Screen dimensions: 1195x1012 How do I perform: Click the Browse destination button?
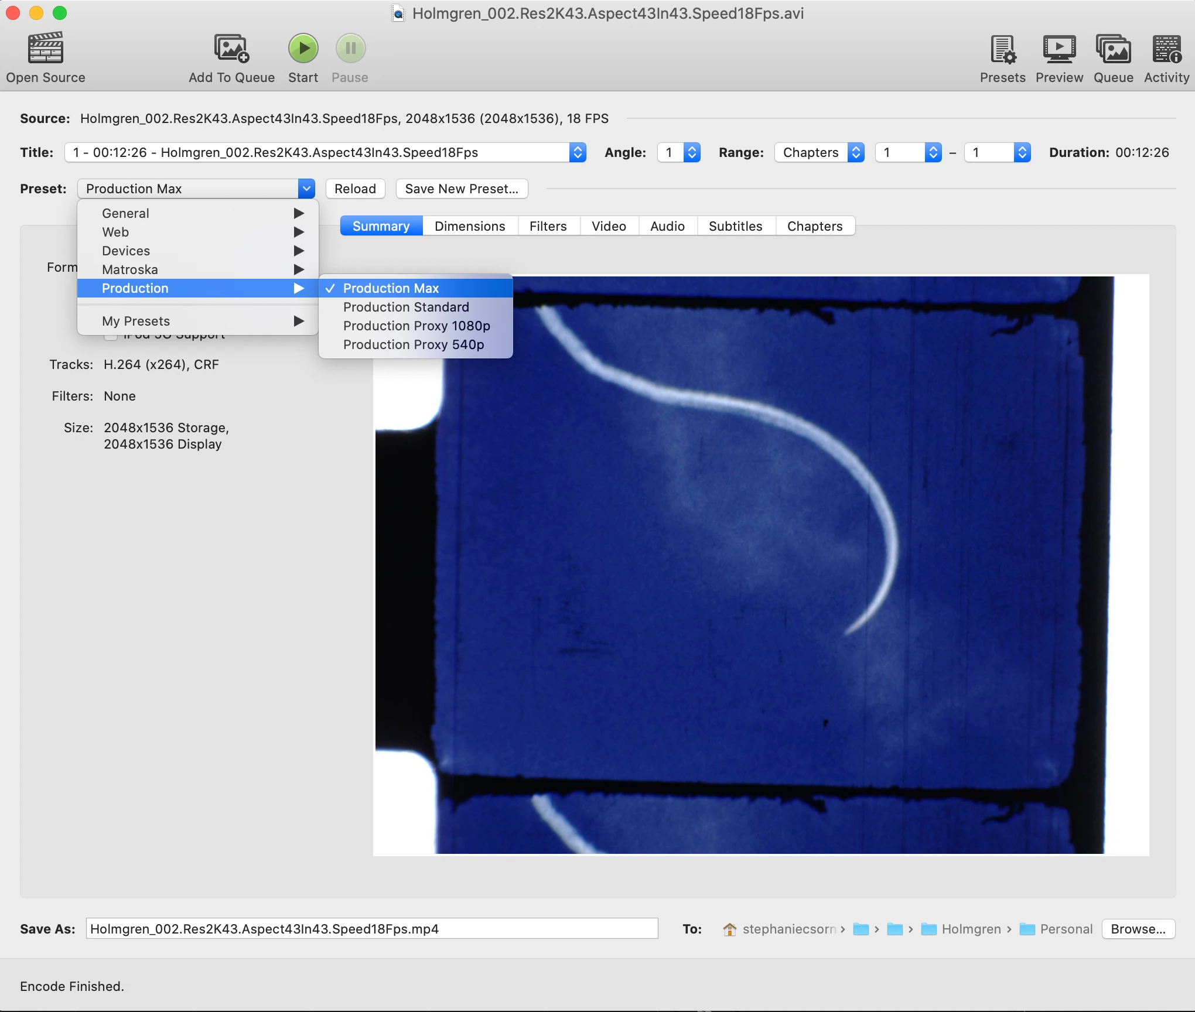tap(1138, 929)
